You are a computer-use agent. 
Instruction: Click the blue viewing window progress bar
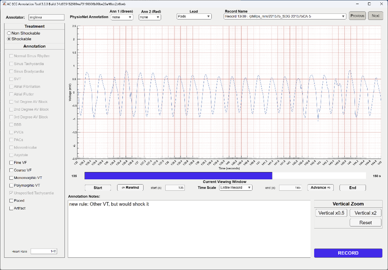[x=178, y=176]
